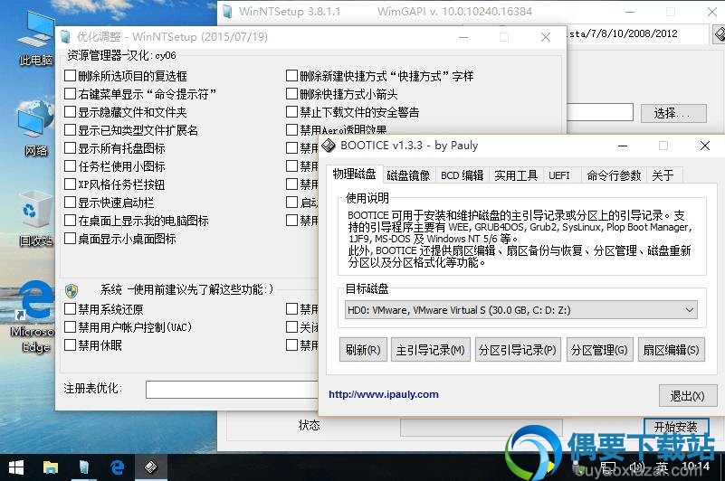Open the http://www.ipauly.com link
Image resolution: width=725 pixels, height=481 pixels.
383,394
